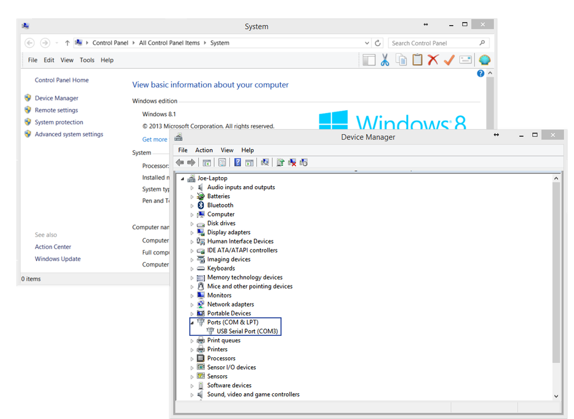Expand Audio inputs and outputs node
The width and height of the screenshot is (574, 419).
[x=192, y=187]
